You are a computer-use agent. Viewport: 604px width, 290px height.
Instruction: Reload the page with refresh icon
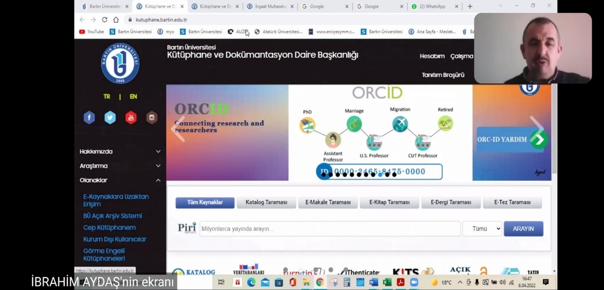[x=104, y=19]
